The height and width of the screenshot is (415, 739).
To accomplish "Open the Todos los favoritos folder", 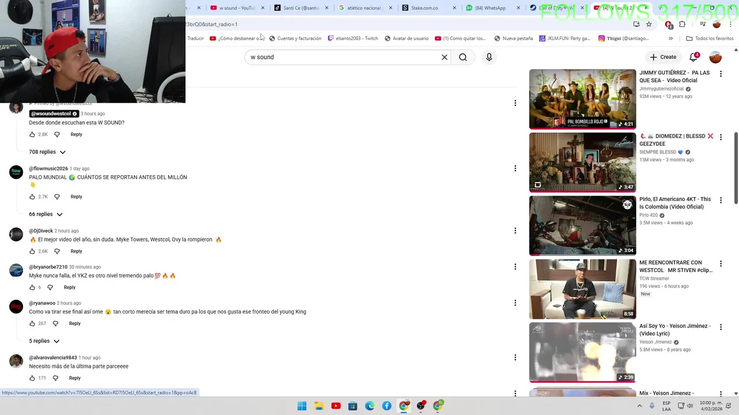I will coord(710,39).
